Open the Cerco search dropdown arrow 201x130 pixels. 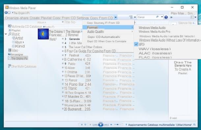162,17
